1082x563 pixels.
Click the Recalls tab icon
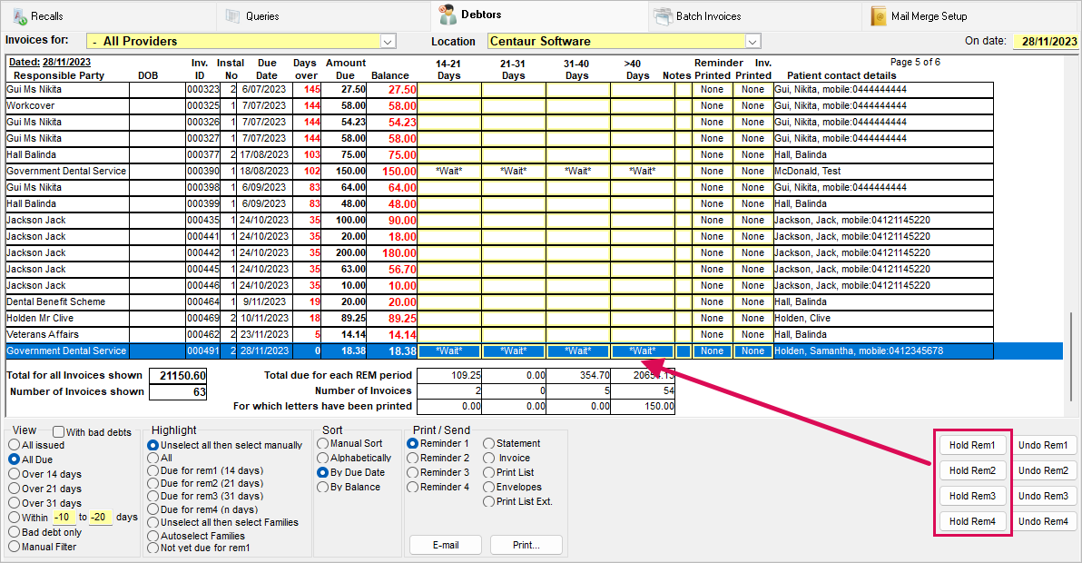pyautogui.click(x=19, y=16)
